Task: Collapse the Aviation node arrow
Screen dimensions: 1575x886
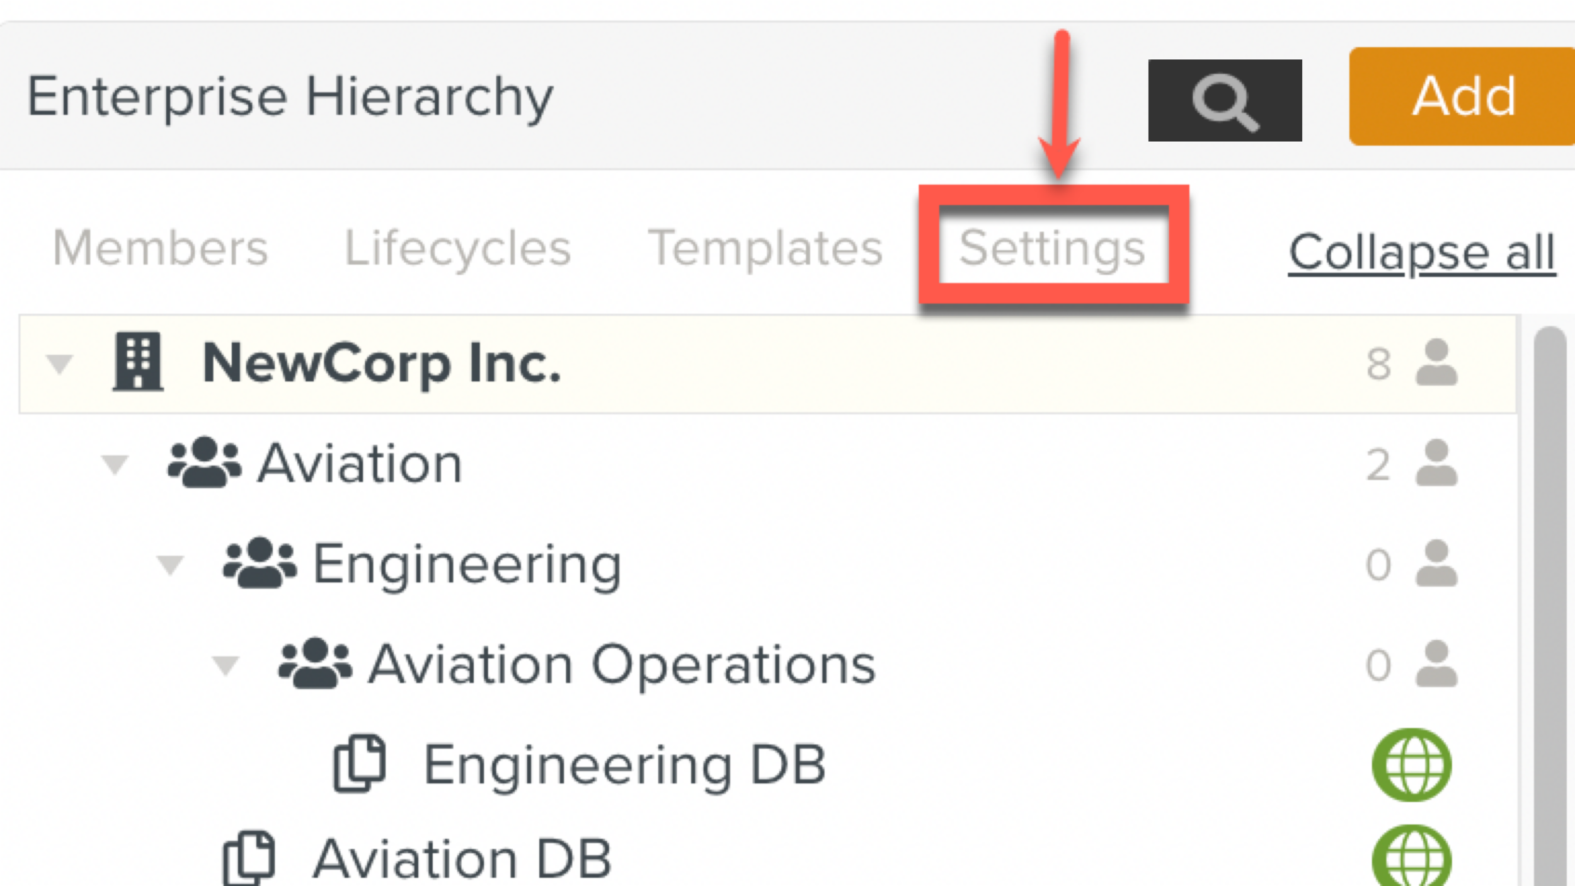Action: pyautogui.click(x=115, y=464)
